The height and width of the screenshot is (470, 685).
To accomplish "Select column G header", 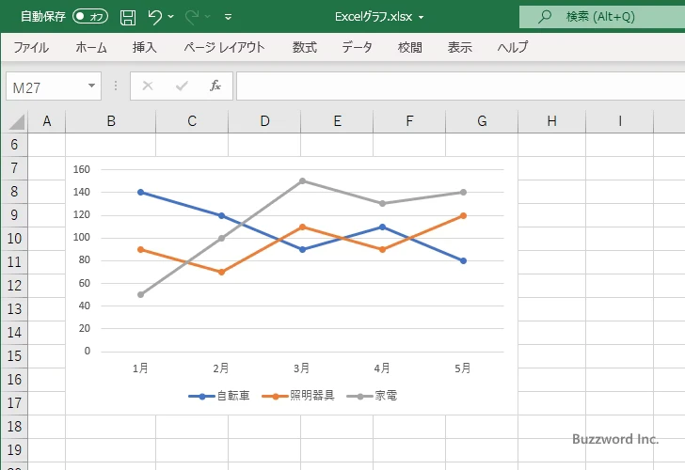I will coord(482,121).
